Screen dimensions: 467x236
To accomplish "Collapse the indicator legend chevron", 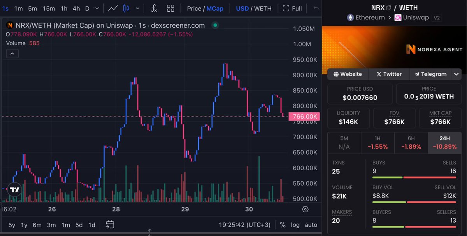I will 12,53.
